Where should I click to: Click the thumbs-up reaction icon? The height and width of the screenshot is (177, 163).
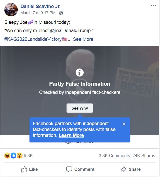point(13,156)
